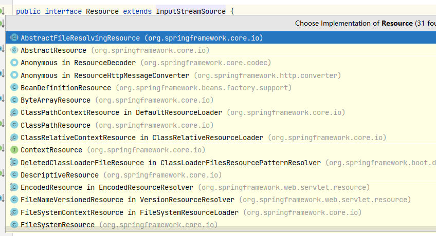This screenshot has width=436, height=236.
Task: Click the FileNameVersionedResource class icon
Action: tap(14, 200)
